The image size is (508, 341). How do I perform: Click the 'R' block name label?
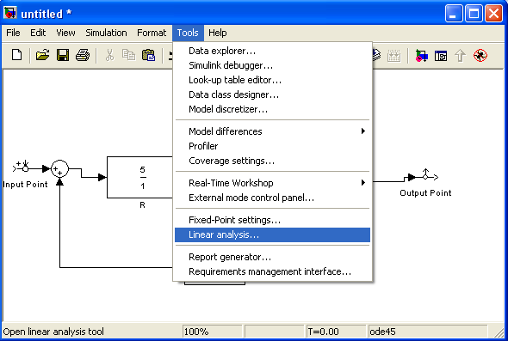pos(142,205)
